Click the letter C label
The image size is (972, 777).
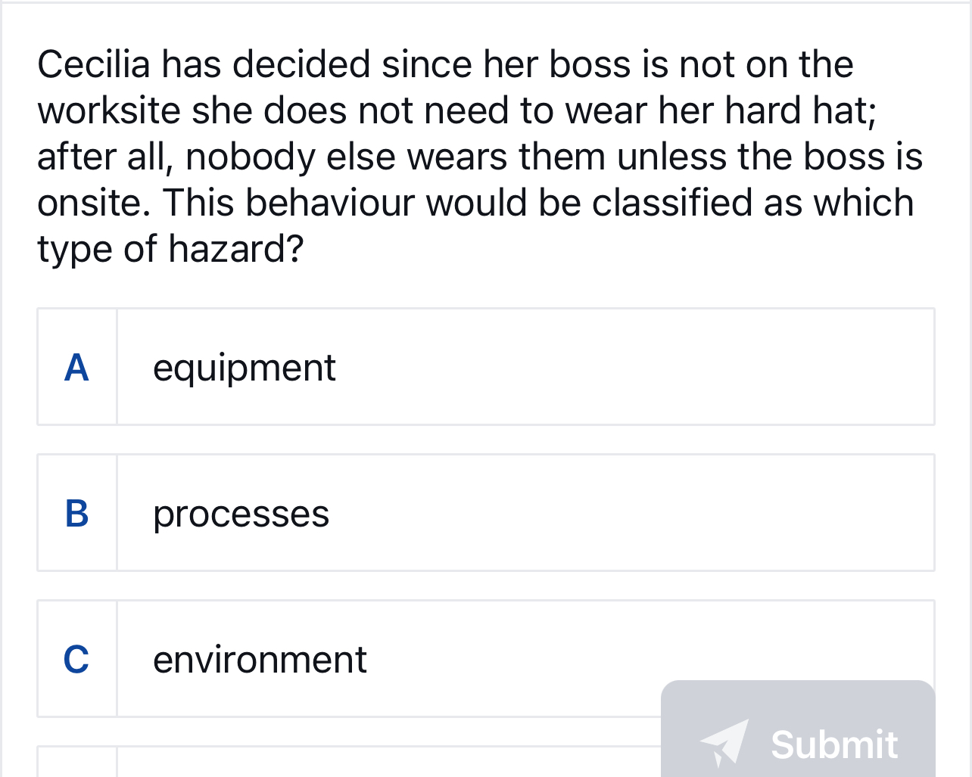pyautogui.click(x=76, y=659)
